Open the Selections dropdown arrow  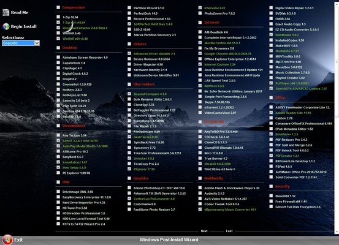click(37, 43)
